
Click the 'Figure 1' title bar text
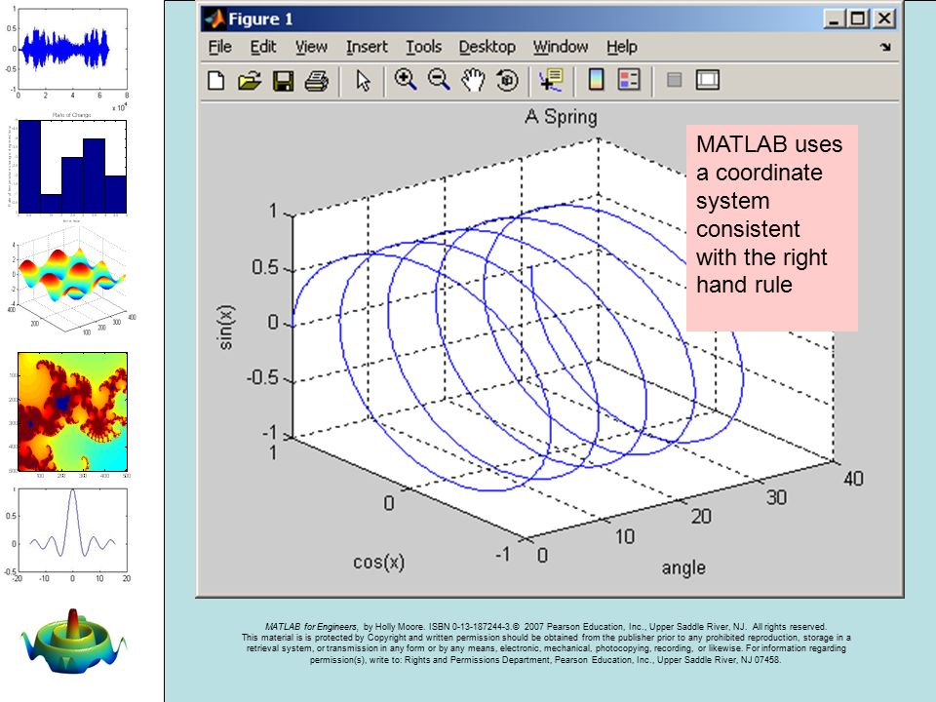(261, 19)
